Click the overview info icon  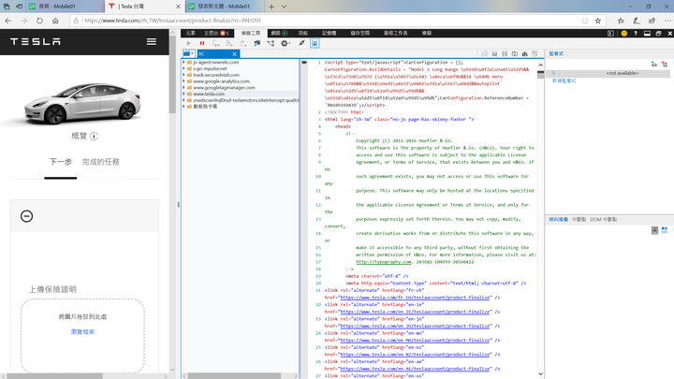point(94,137)
